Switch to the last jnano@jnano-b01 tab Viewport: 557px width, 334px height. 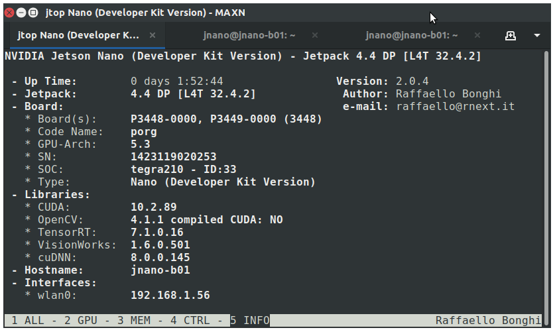pyautogui.click(x=412, y=35)
